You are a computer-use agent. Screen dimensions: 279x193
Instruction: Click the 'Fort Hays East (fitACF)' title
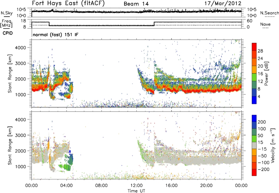tap(68, 3)
